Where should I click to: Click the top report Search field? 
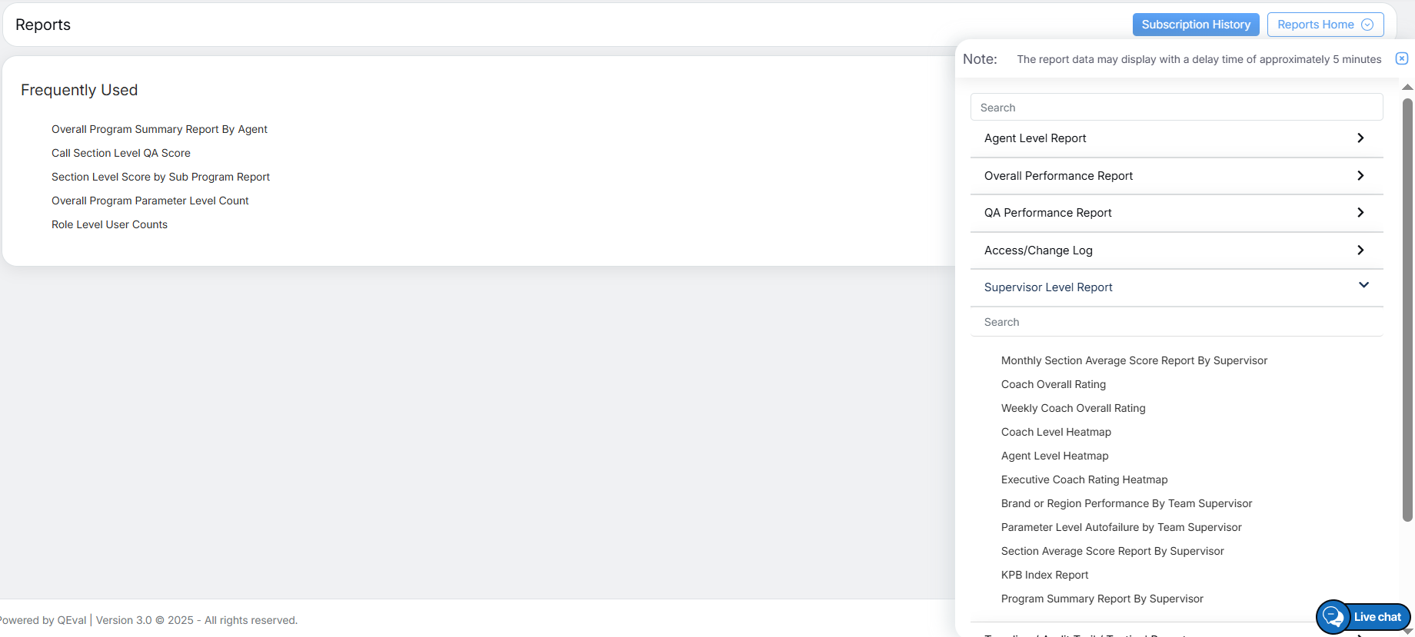1176,108
